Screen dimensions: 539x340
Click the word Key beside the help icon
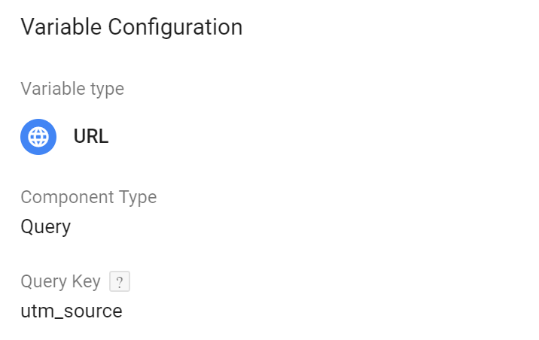(87, 281)
